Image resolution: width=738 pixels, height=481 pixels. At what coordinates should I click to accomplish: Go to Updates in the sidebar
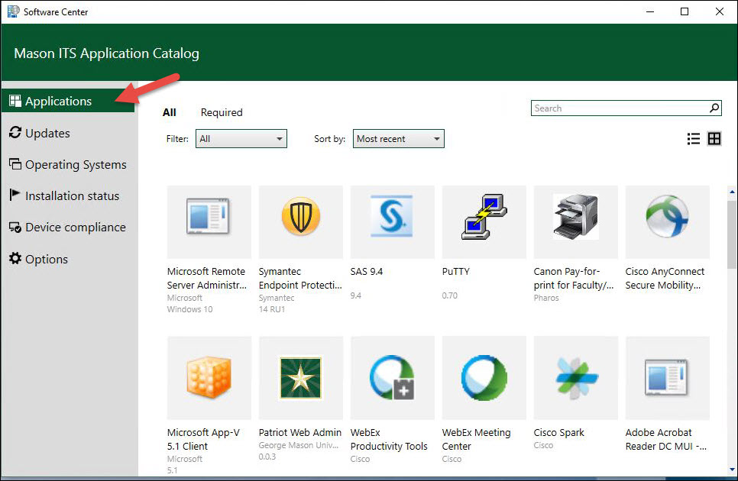[47, 133]
